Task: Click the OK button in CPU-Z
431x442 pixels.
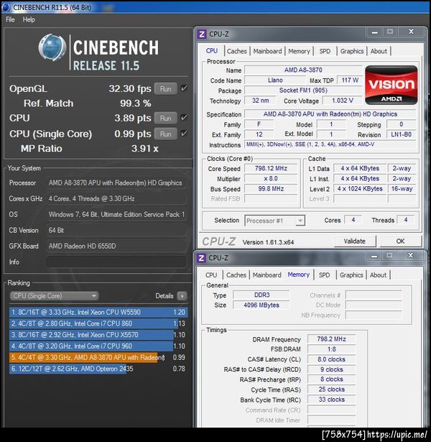Action: pyautogui.click(x=400, y=241)
